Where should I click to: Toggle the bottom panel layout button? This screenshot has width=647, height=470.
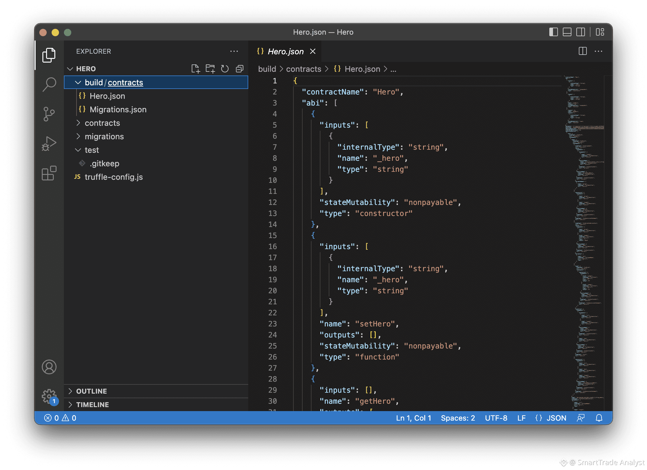click(x=567, y=32)
